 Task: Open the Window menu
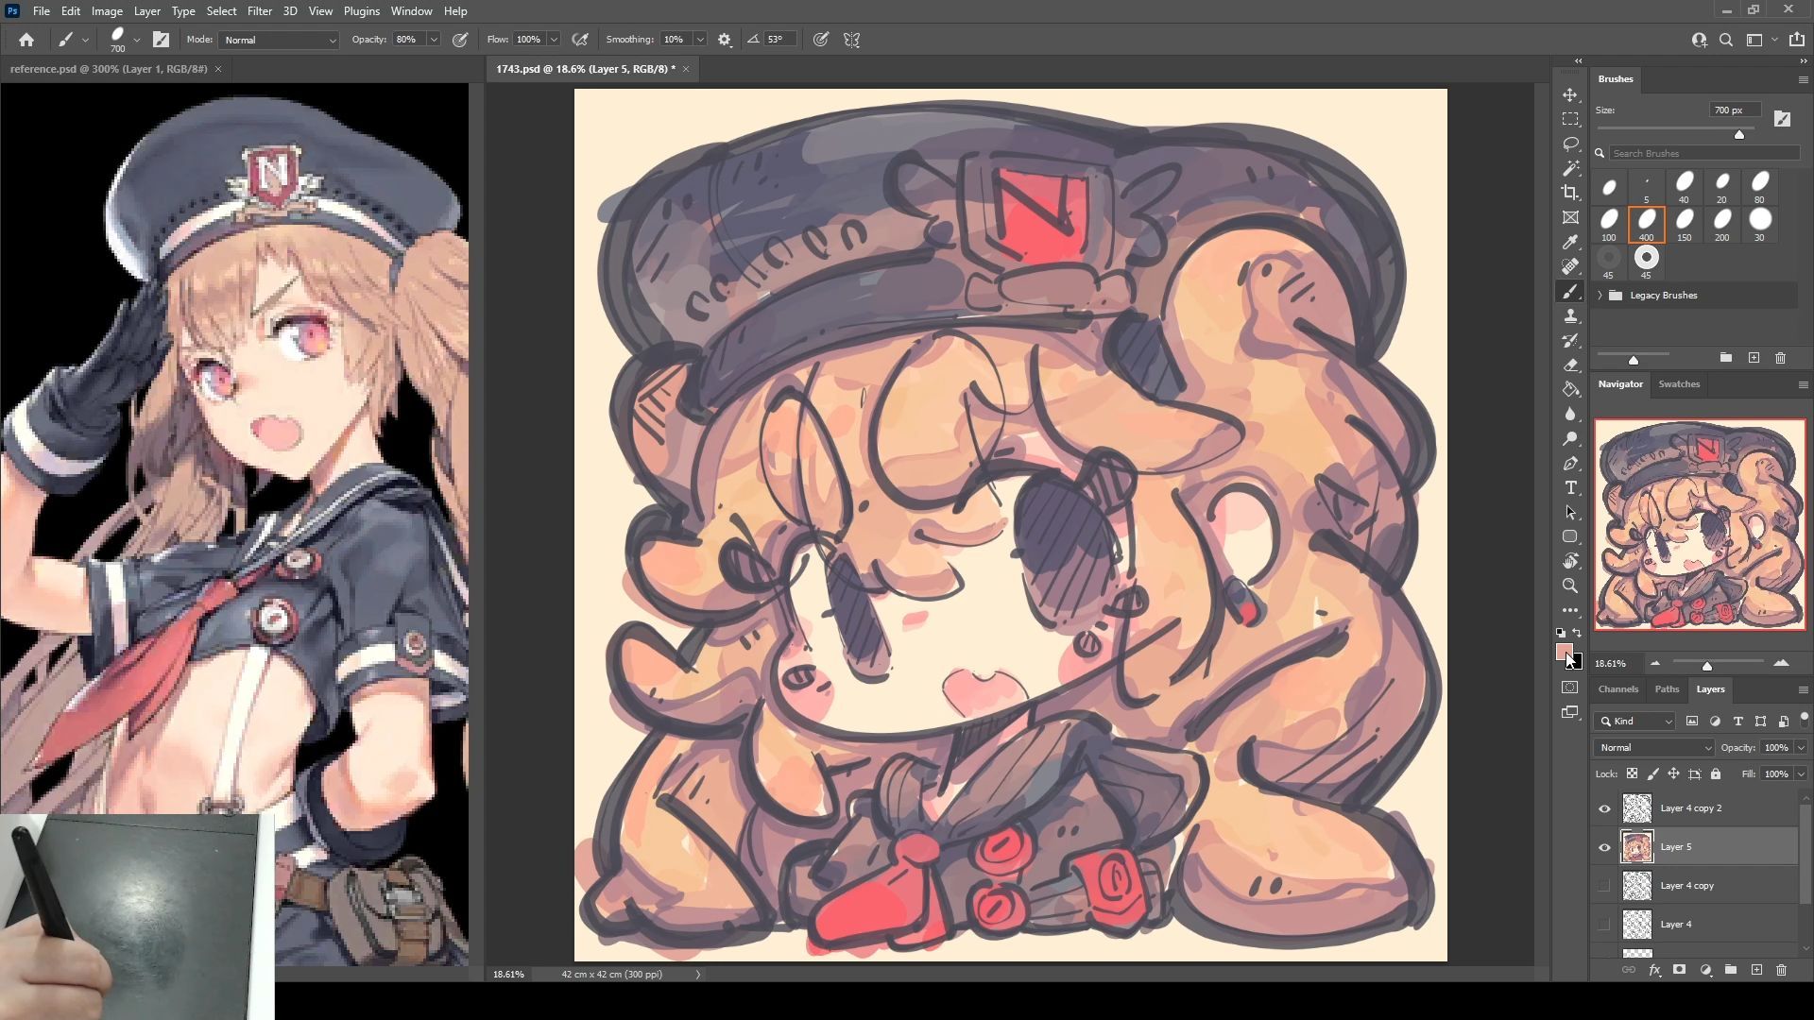(x=411, y=11)
